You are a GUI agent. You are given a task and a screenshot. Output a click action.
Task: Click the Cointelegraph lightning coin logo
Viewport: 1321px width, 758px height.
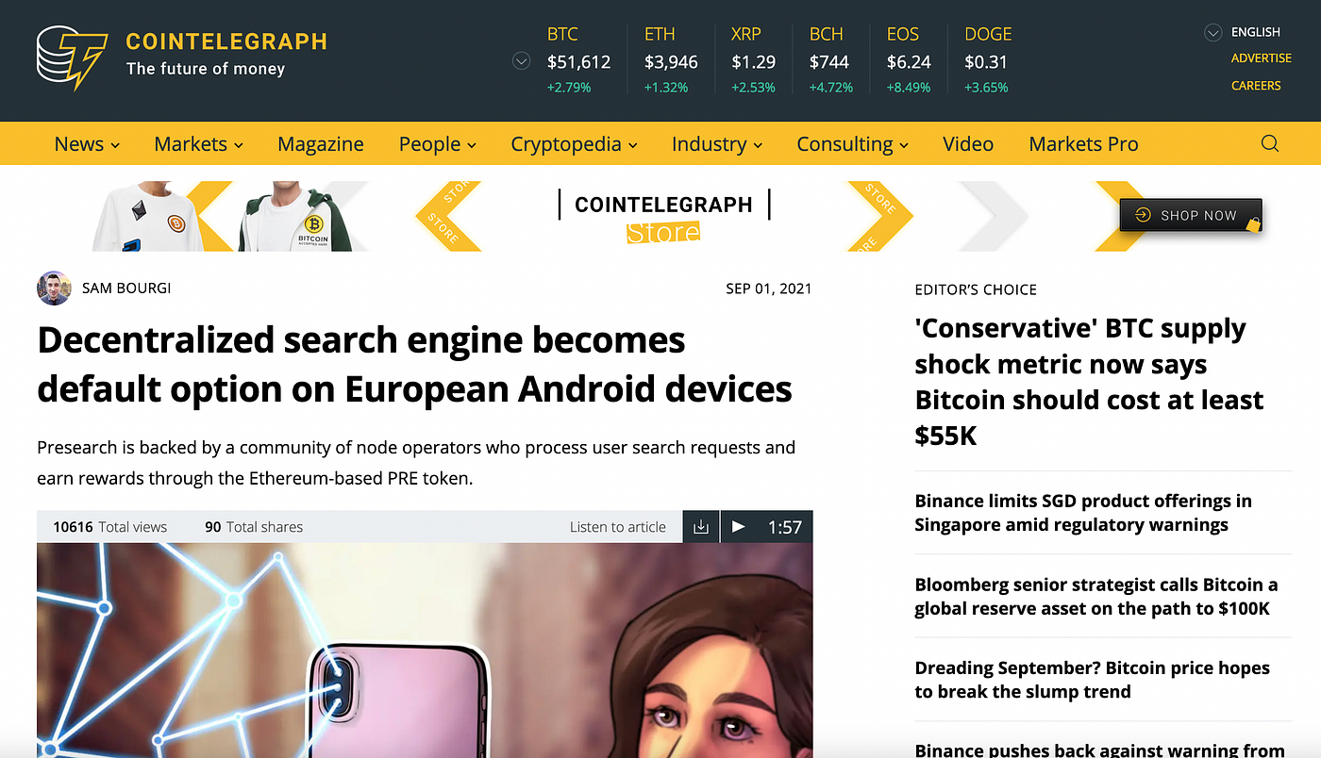point(73,58)
